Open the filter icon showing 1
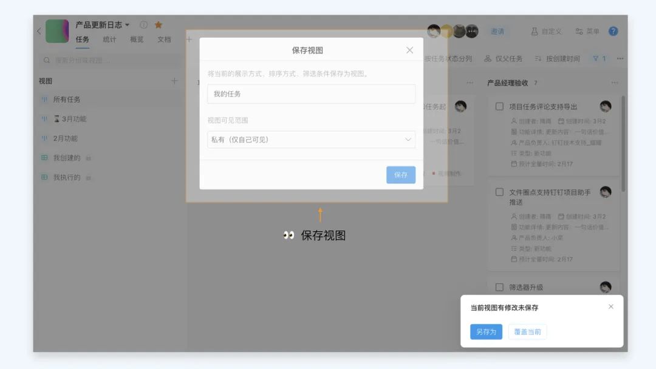This screenshot has width=656, height=369. [x=599, y=59]
